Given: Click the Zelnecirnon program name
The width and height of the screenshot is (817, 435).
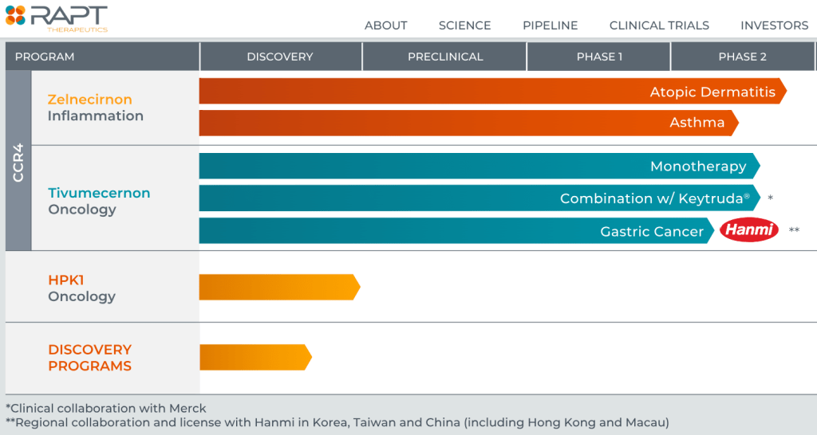Looking at the screenshot, I should click(x=89, y=100).
